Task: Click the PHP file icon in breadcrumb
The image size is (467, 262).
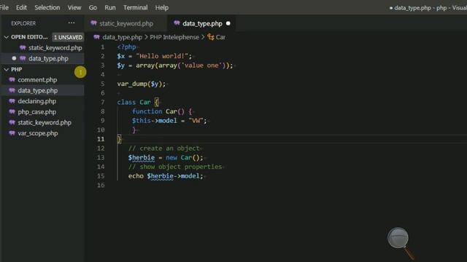Action: 96,37
